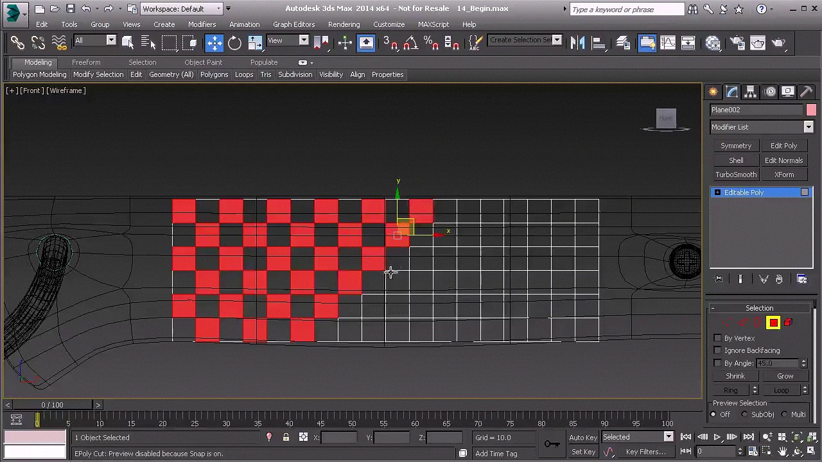Switch to the Freeform ribbon tab
The height and width of the screenshot is (462, 822).
[x=86, y=62]
